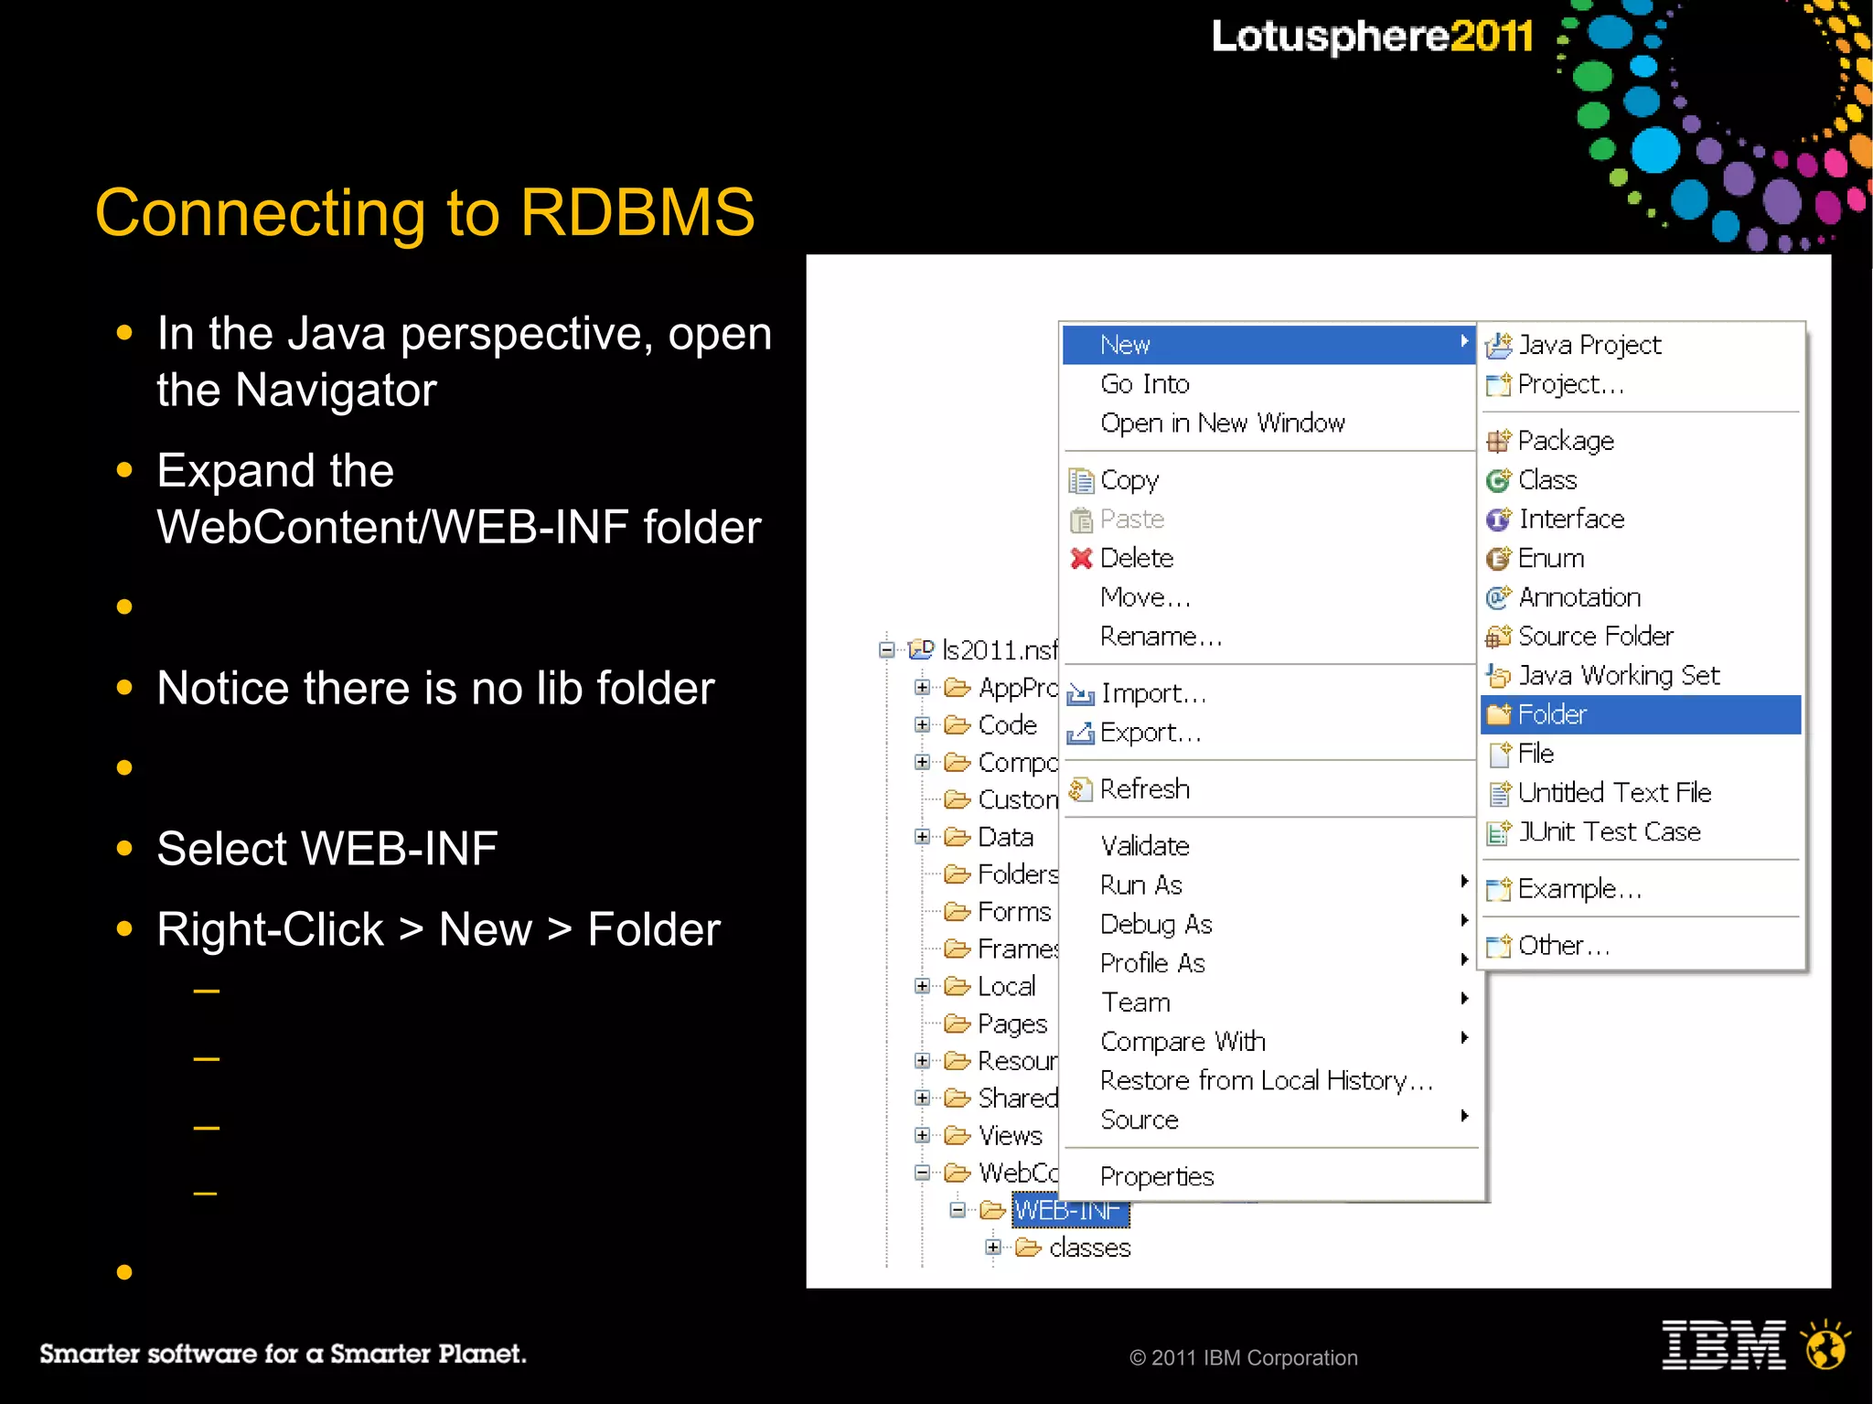Click the Source Folder icon
Viewport: 1873px width, 1404px height.
[1498, 637]
